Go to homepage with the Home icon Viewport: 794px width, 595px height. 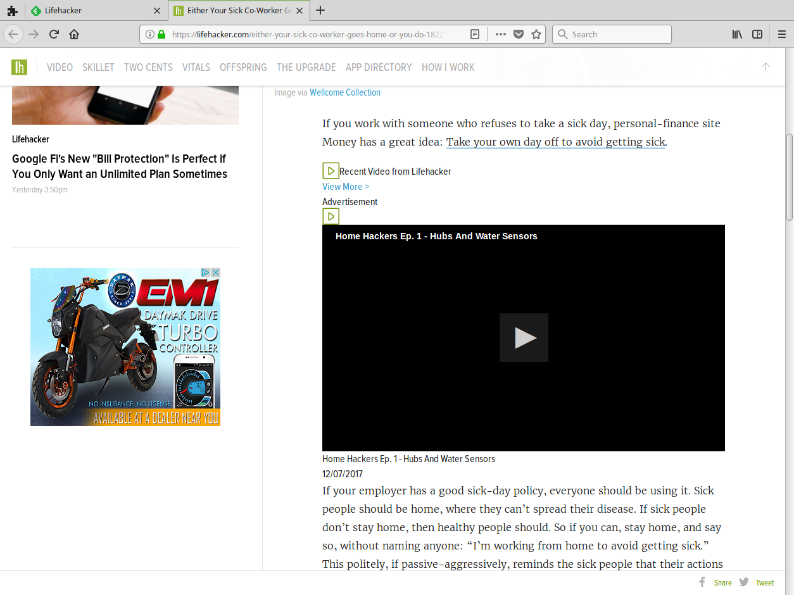(75, 34)
